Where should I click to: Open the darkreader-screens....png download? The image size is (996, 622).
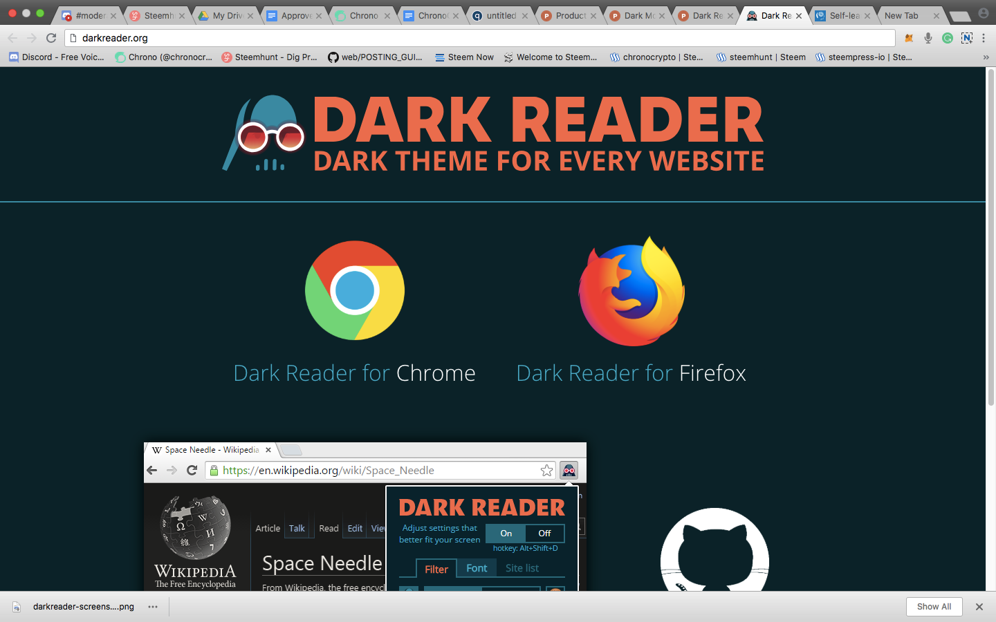coord(83,607)
